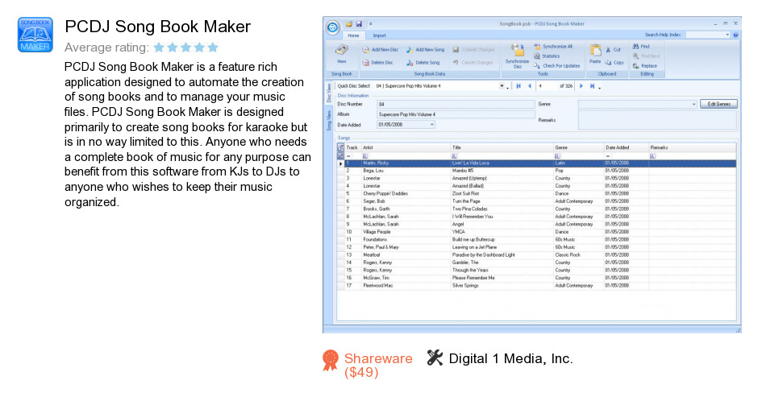
Task: Click Replace in Editing group
Action: point(645,66)
